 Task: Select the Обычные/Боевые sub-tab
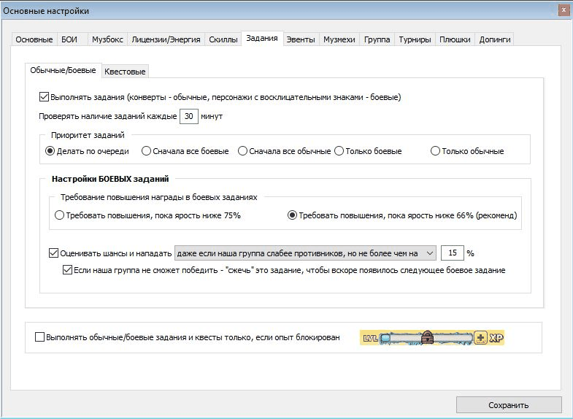click(x=64, y=70)
